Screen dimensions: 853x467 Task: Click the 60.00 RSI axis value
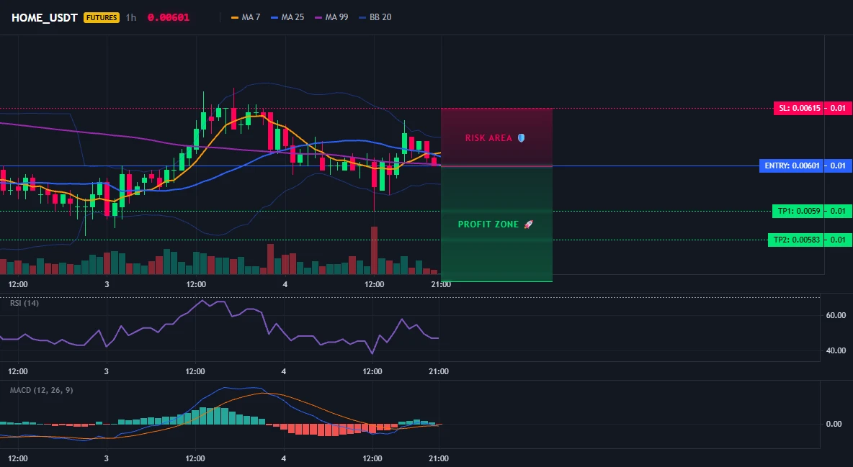(x=836, y=315)
